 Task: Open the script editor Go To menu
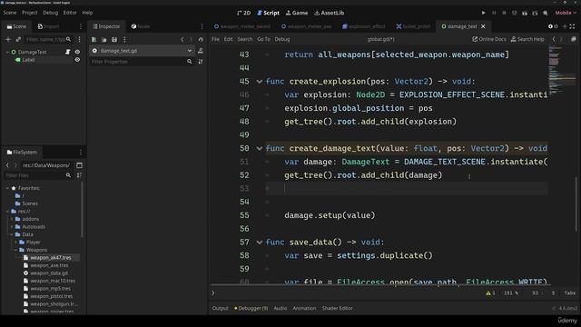point(263,39)
